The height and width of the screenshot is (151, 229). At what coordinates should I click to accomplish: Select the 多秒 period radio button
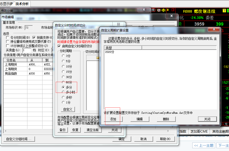point(63,97)
